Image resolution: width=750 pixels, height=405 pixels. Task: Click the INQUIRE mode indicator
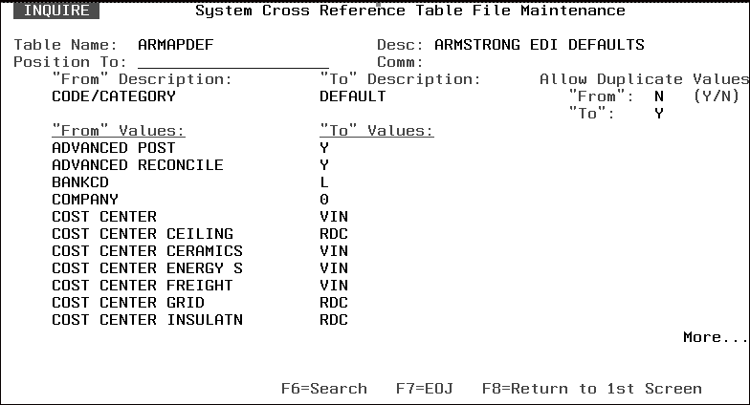pyautogui.click(x=55, y=11)
